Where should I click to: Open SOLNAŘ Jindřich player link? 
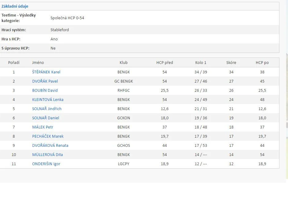pos(47,109)
